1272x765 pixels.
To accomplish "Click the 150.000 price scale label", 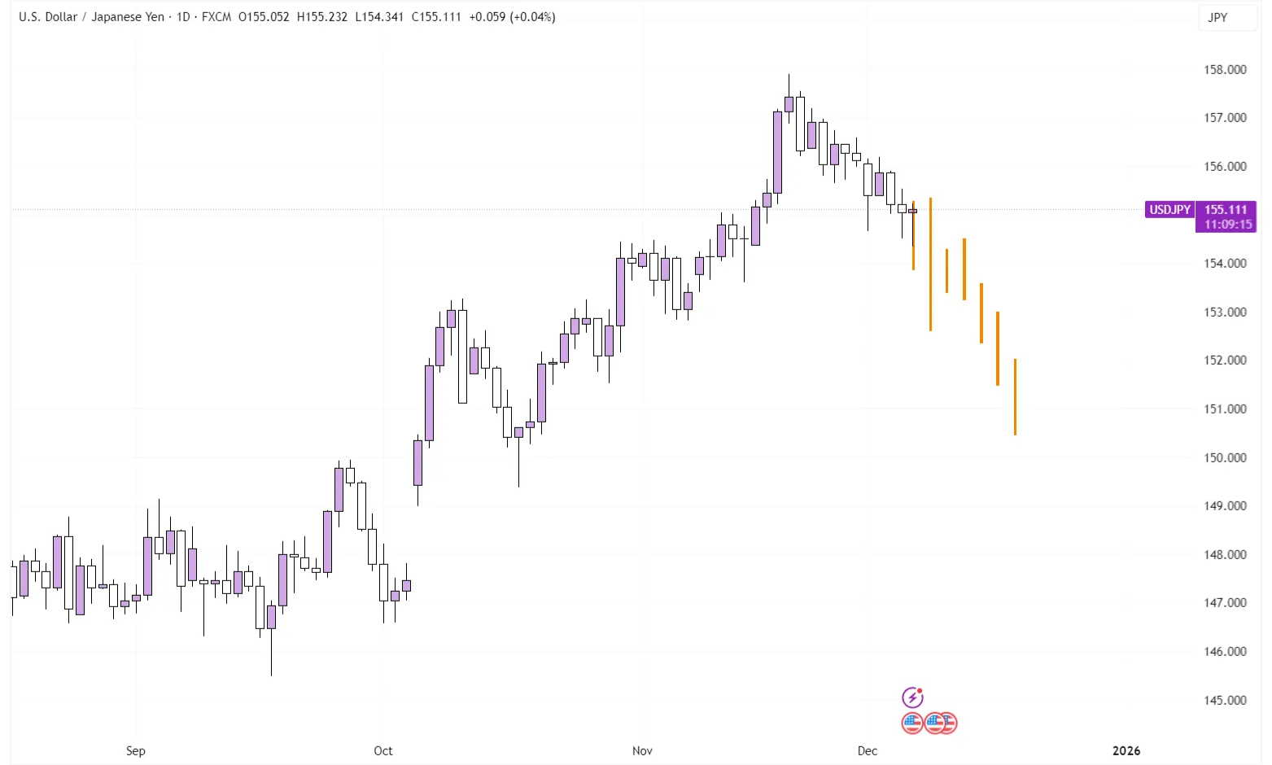I will (x=1225, y=457).
